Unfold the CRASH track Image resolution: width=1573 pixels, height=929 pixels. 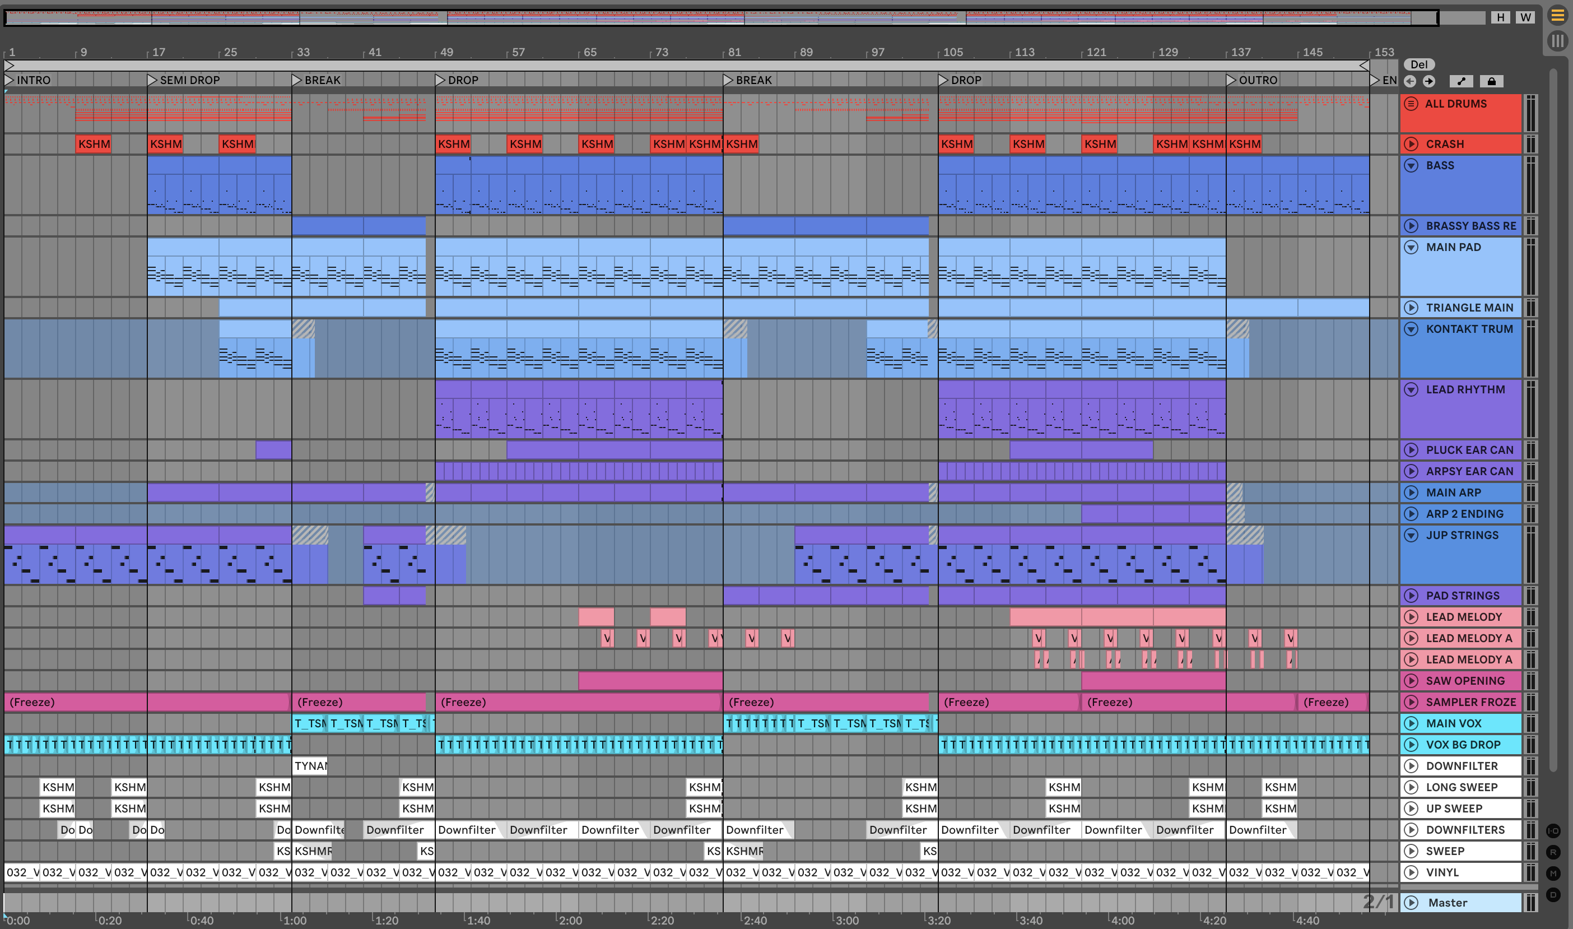pos(1411,144)
